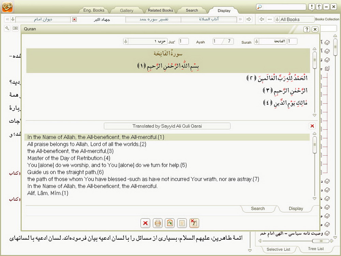Click the exclamation mark info button
341x256 pixels.
click(x=312, y=7)
